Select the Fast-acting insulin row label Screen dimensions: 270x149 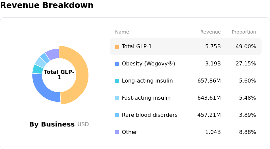click(x=146, y=98)
